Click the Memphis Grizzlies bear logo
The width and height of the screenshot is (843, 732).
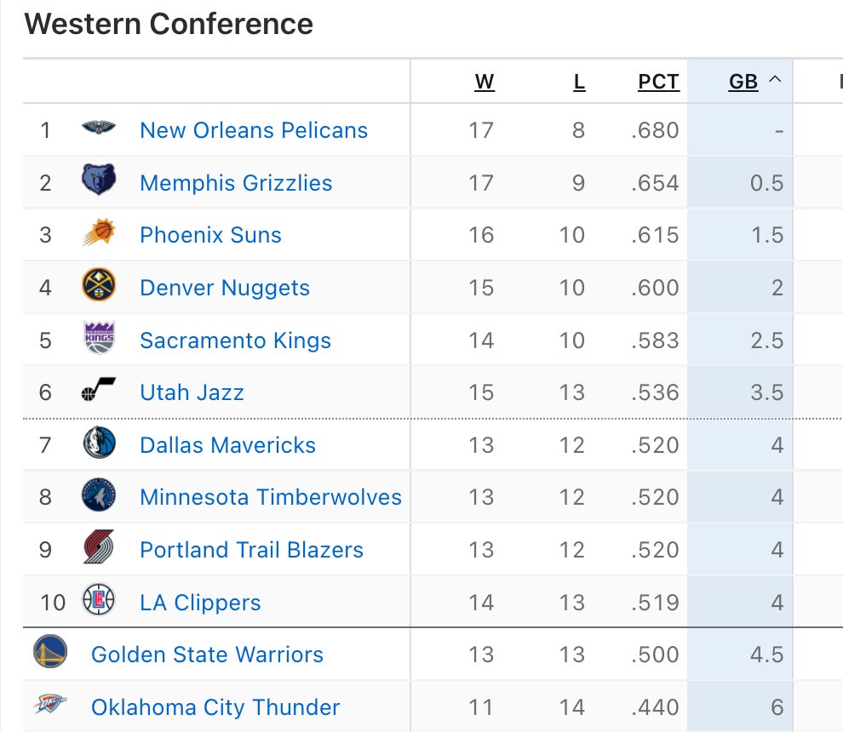[x=99, y=180]
